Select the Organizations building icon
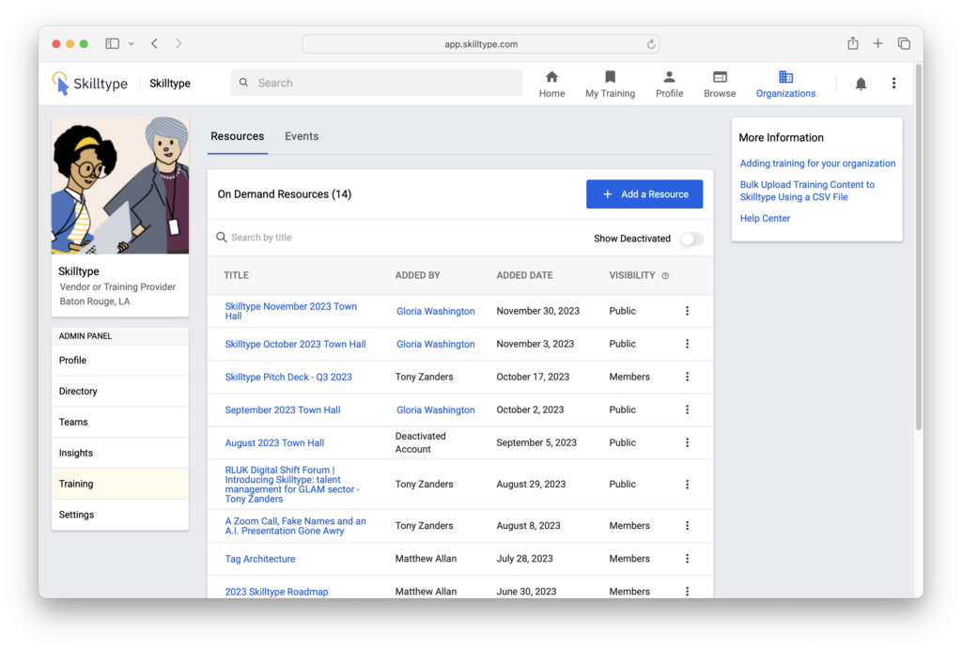This screenshot has width=962, height=649. (785, 77)
